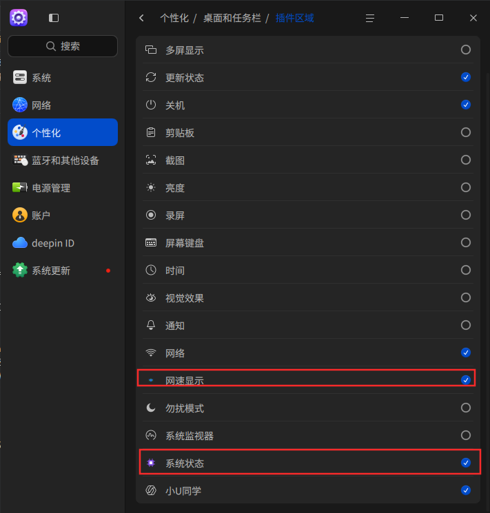Click the 视觉效果 row label
490x513 pixels.
(185, 298)
